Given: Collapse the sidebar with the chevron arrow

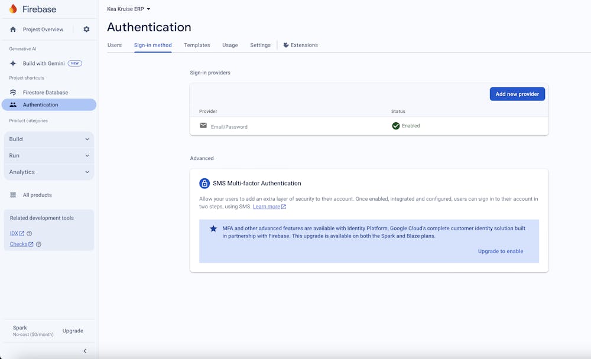Looking at the screenshot, I should pos(85,351).
